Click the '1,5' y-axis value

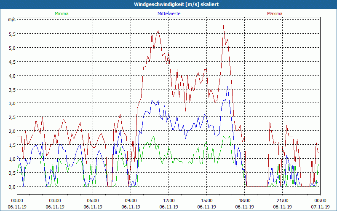(x=12, y=145)
